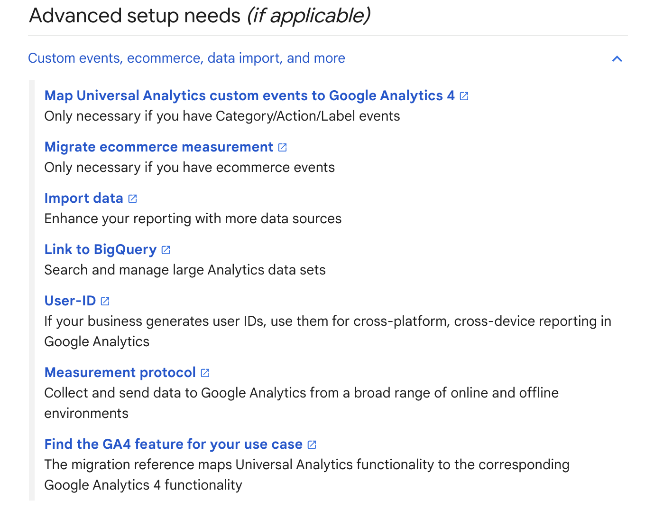Click external-link icon beside Map Universal Analytics

click(x=464, y=96)
